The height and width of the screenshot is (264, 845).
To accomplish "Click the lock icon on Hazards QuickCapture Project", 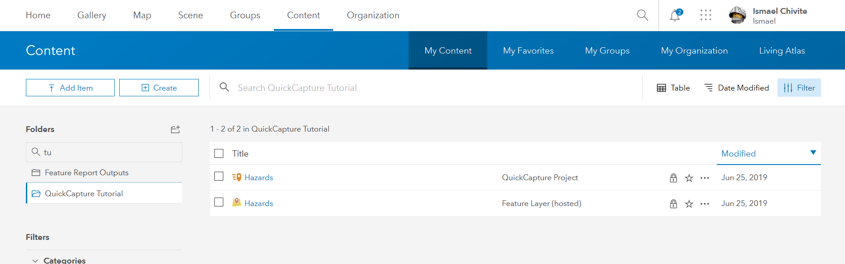I will click(673, 178).
